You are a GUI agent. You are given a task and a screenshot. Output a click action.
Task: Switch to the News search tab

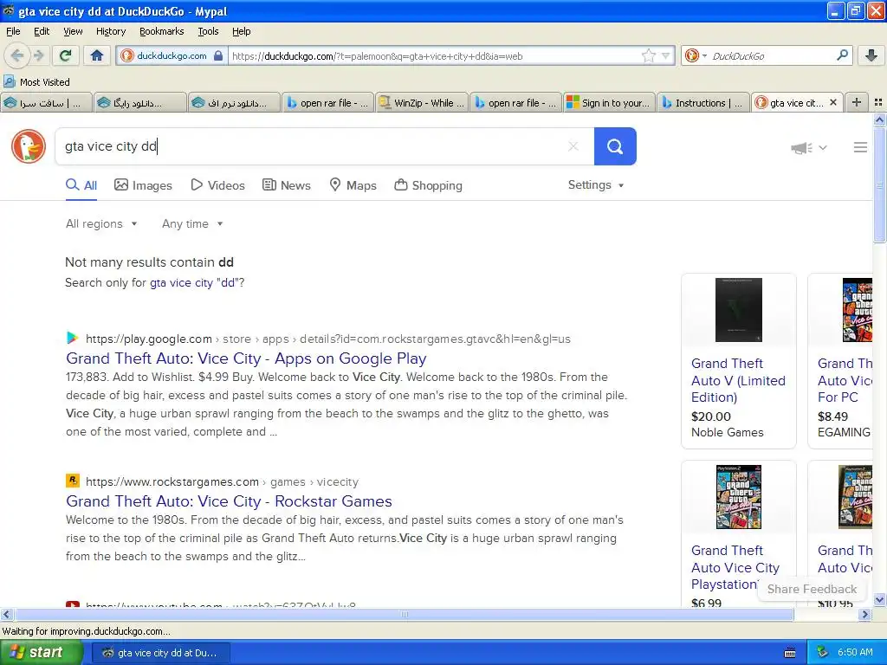287,185
